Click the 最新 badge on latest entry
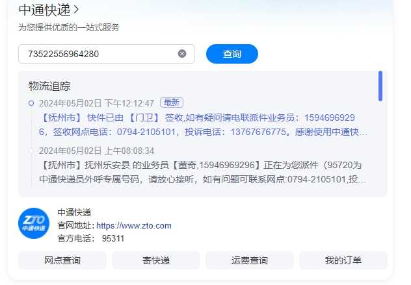The image size is (411, 285). (172, 103)
